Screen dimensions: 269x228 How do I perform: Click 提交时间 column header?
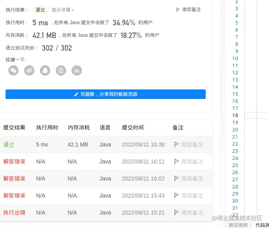(133, 127)
